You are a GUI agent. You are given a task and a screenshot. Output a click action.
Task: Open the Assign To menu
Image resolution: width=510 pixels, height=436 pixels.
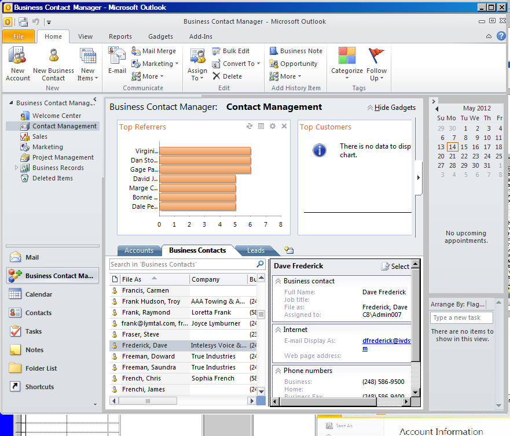197,65
